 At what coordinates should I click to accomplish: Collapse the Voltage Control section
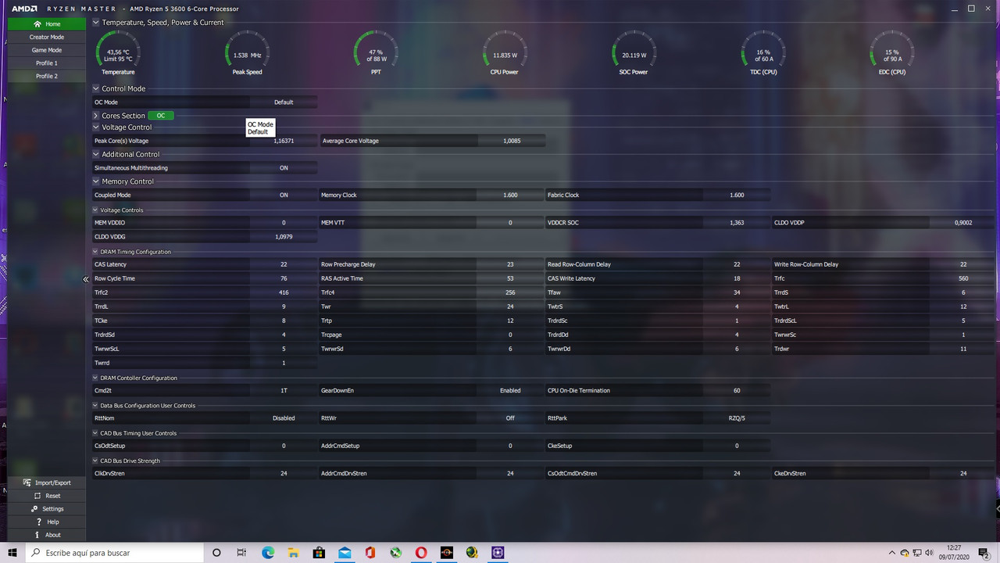click(x=96, y=127)
